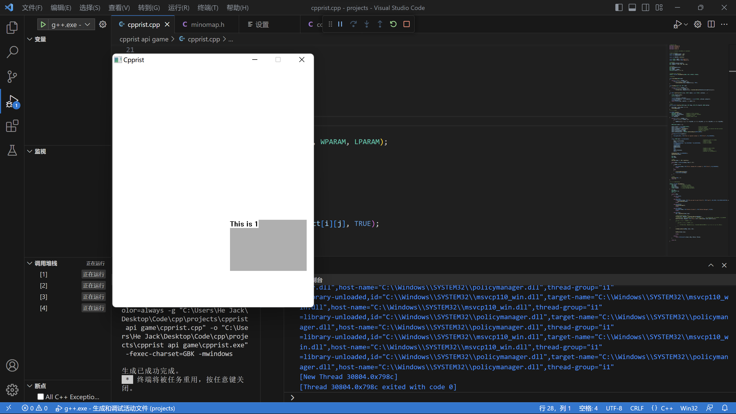Expand the debug console input chevron
Viewport: 736px width, 414px height.
[x=292, y=397]
